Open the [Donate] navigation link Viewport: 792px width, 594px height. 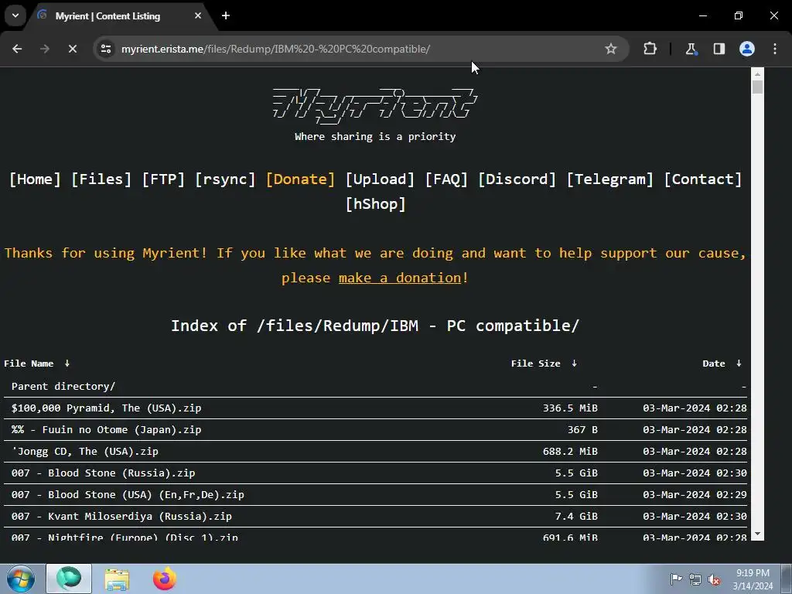tap(301, 179)
